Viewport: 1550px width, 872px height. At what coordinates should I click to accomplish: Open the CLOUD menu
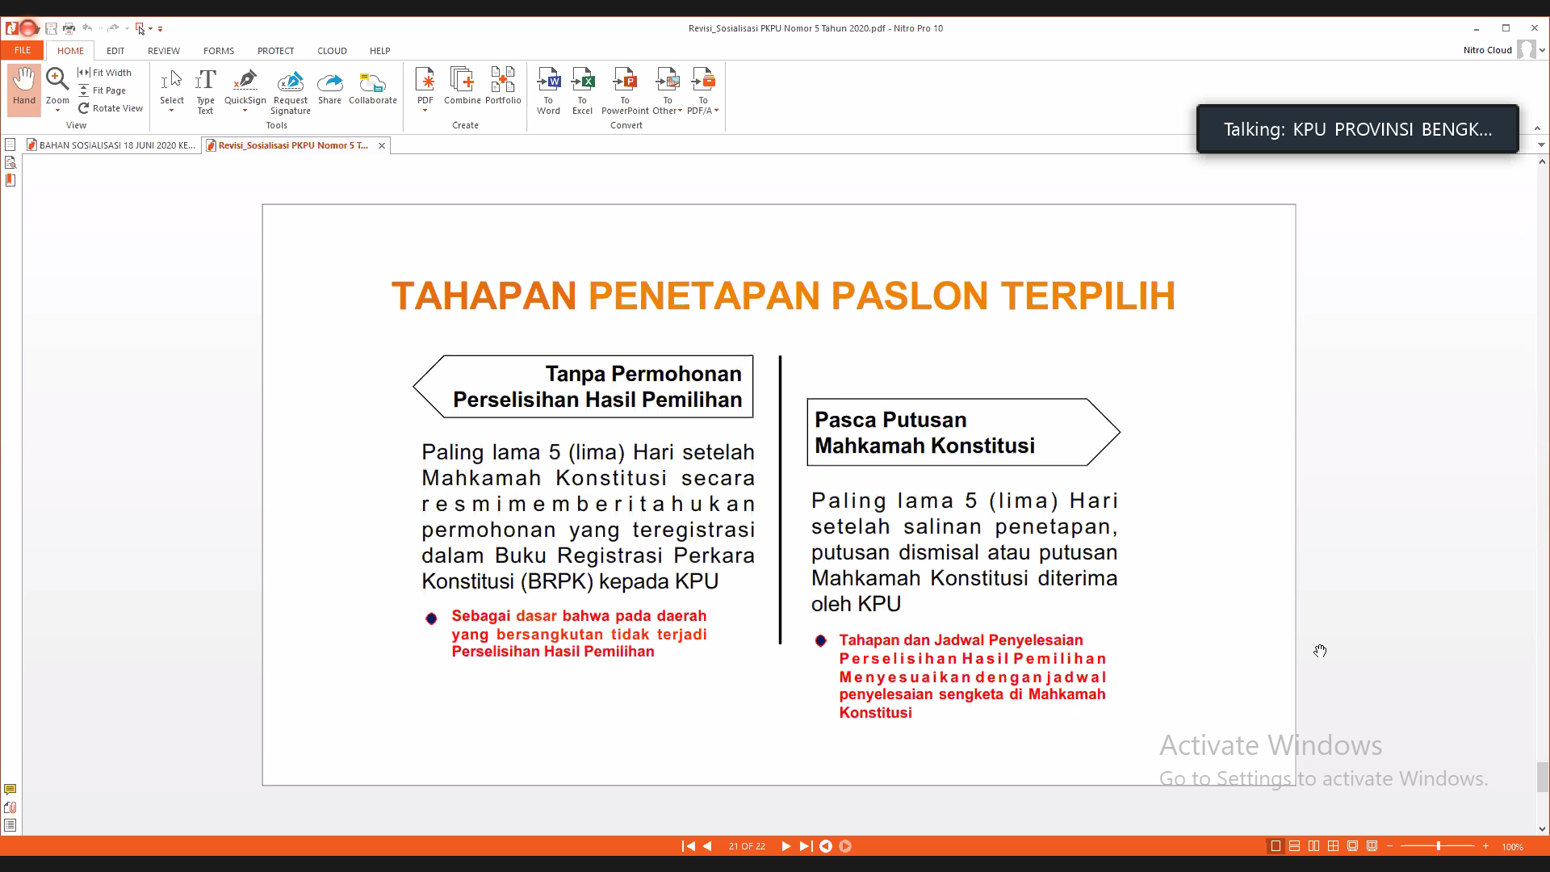point(332,50)
